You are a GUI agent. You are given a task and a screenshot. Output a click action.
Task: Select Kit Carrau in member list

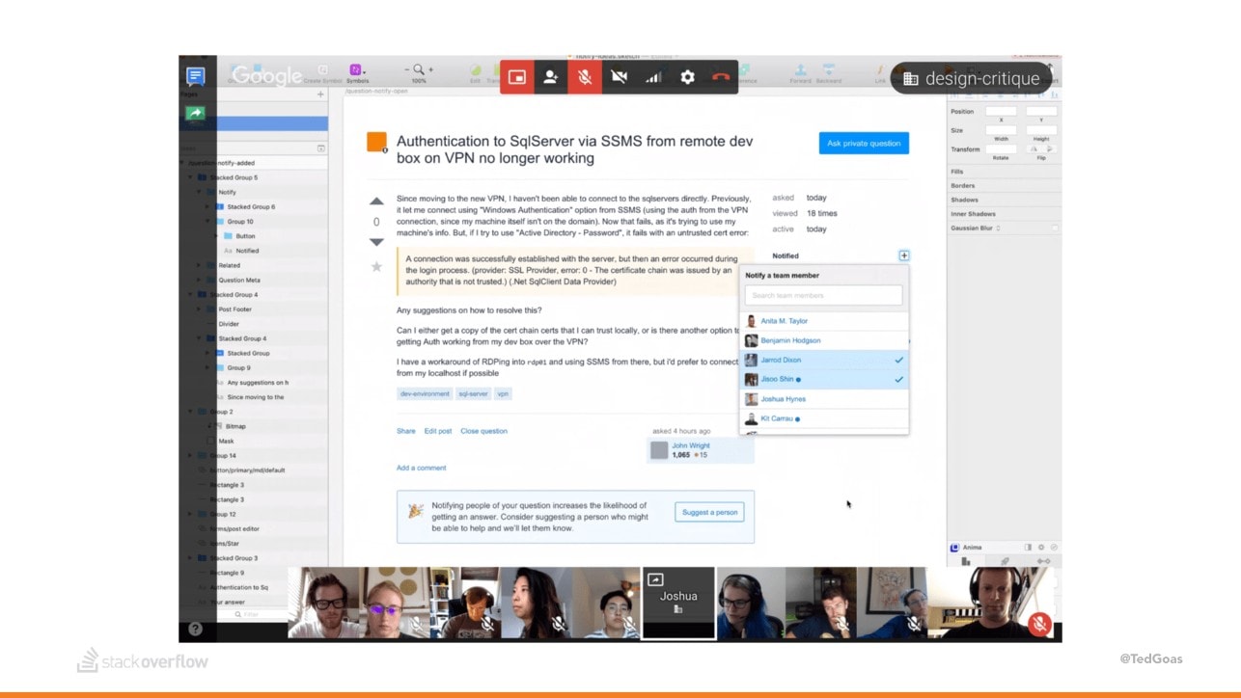[x=824, y=418]
